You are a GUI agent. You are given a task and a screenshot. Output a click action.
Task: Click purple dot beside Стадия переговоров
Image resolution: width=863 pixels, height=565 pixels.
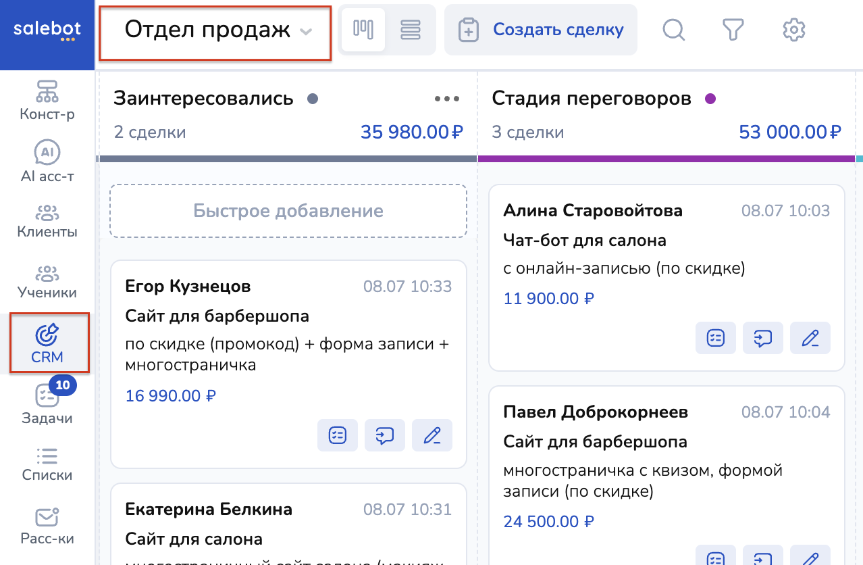click(710, 99)
